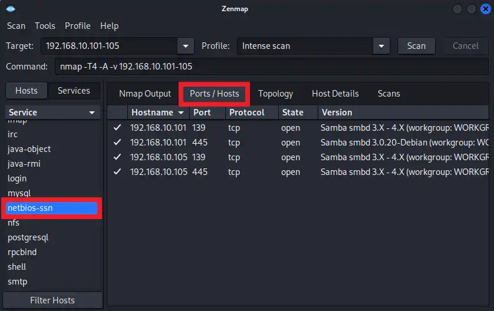Open the Scans tab
This screenshot has height=311, width=494.
tap(388, 94)
